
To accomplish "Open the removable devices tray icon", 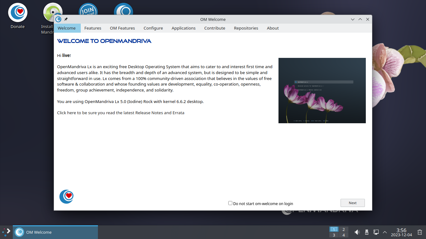I will point(367,232).
